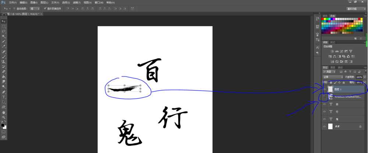Hide the 背景 background layer
Viewport: 368px width, 153px height.
tap(324, 127)
